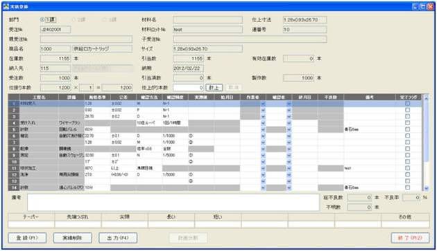The height and width of the screenshot is (251, 437).
Task: Click the 終了 (F12) button
Action: (x=410, y=238)
